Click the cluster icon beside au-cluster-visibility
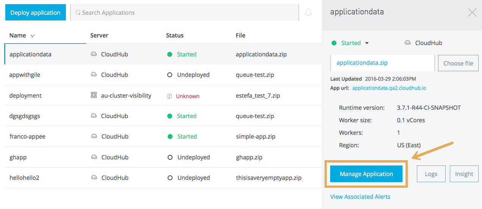Viewport: 482px width, 209px height. coord(94,95)
